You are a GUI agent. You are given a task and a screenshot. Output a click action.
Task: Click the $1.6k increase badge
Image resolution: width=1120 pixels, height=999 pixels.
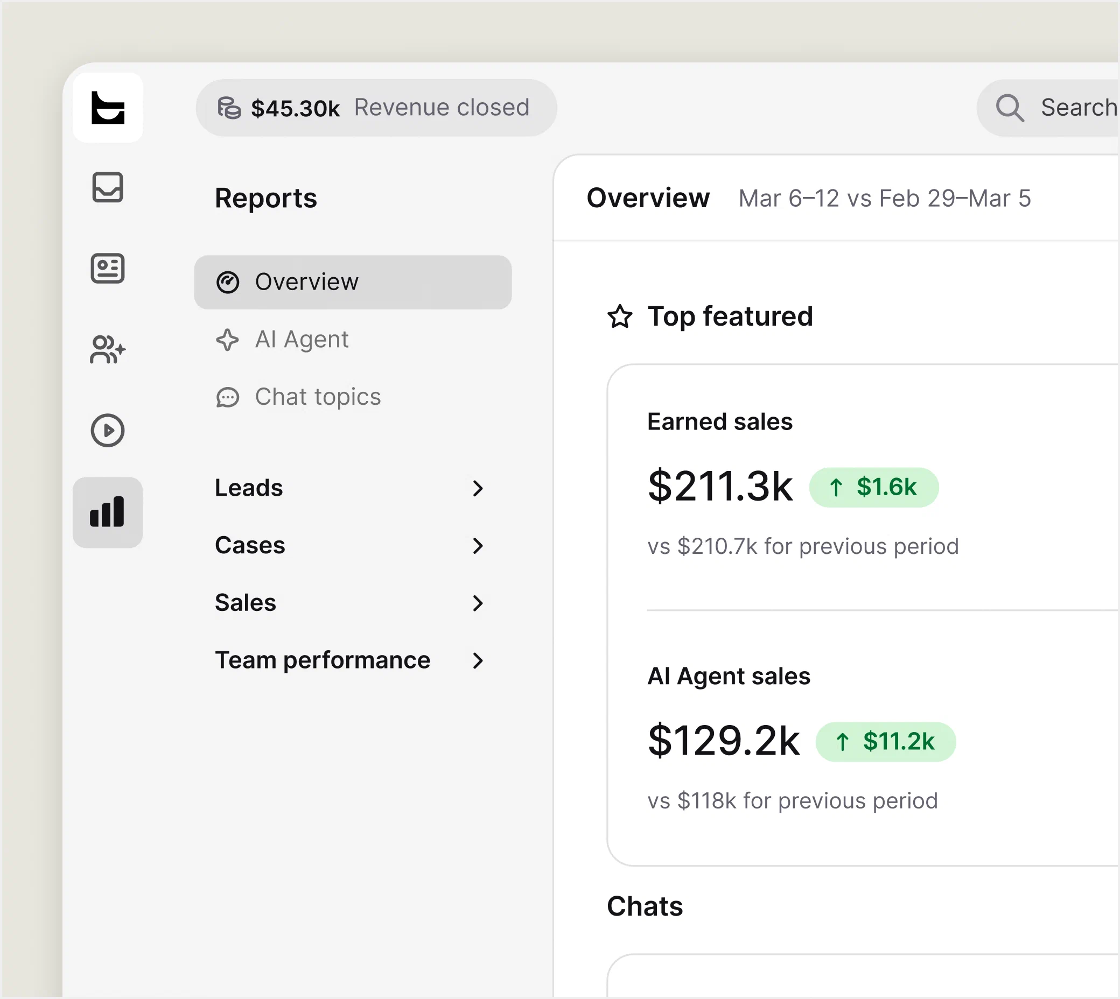874,488
